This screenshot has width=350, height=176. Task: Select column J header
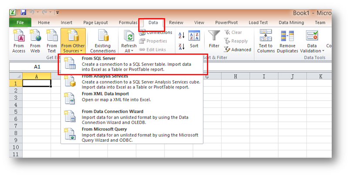pyautogui.click(x=293, y=76)
